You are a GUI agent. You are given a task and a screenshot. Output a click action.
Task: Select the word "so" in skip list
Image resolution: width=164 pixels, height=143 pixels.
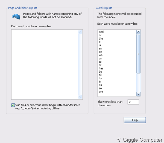pos(100,88)
